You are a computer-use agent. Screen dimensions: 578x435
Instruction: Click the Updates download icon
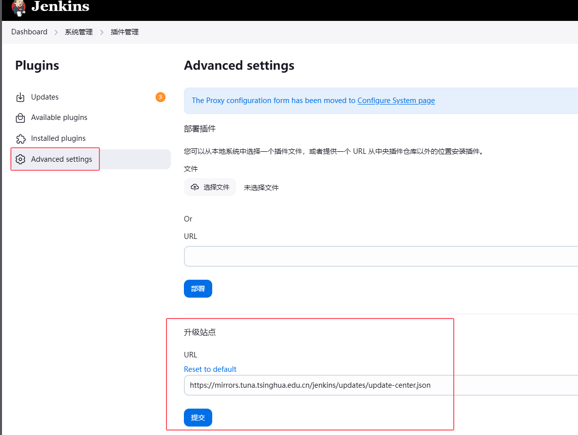click(x=20, y=97)
